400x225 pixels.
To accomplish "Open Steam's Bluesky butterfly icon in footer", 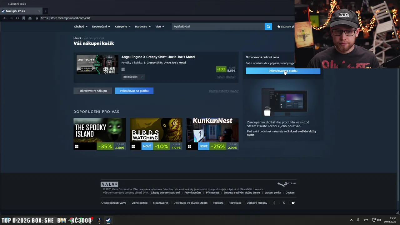I will (293, 203).
